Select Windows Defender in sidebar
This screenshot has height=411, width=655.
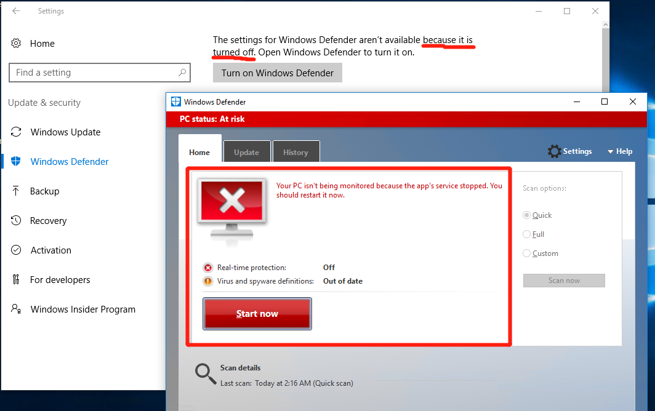click(70, 162)
